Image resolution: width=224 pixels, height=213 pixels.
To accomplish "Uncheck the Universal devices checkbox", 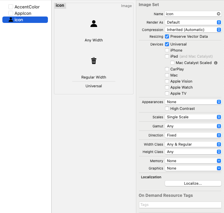I will point(167,44).
